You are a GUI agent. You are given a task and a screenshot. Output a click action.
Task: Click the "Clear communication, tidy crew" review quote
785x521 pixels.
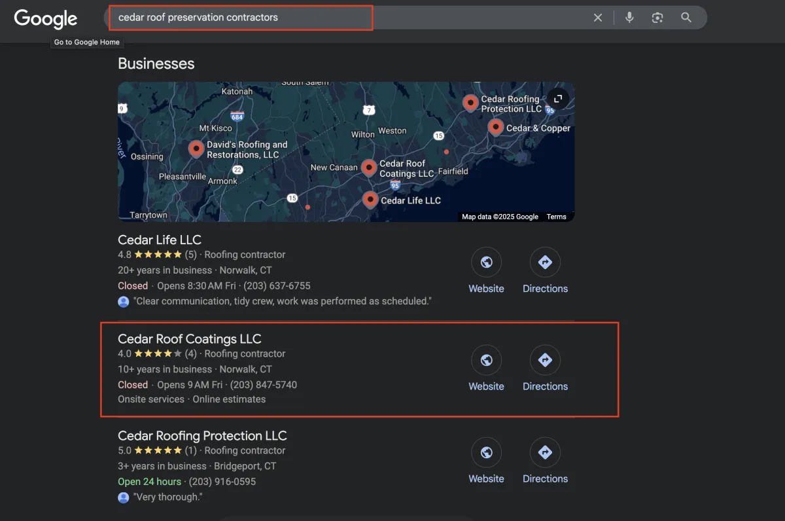click(282, 301)
